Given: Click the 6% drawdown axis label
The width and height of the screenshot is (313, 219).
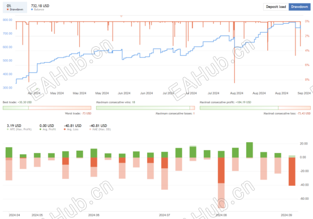Looking at the screenshot, I should (307, 65).
